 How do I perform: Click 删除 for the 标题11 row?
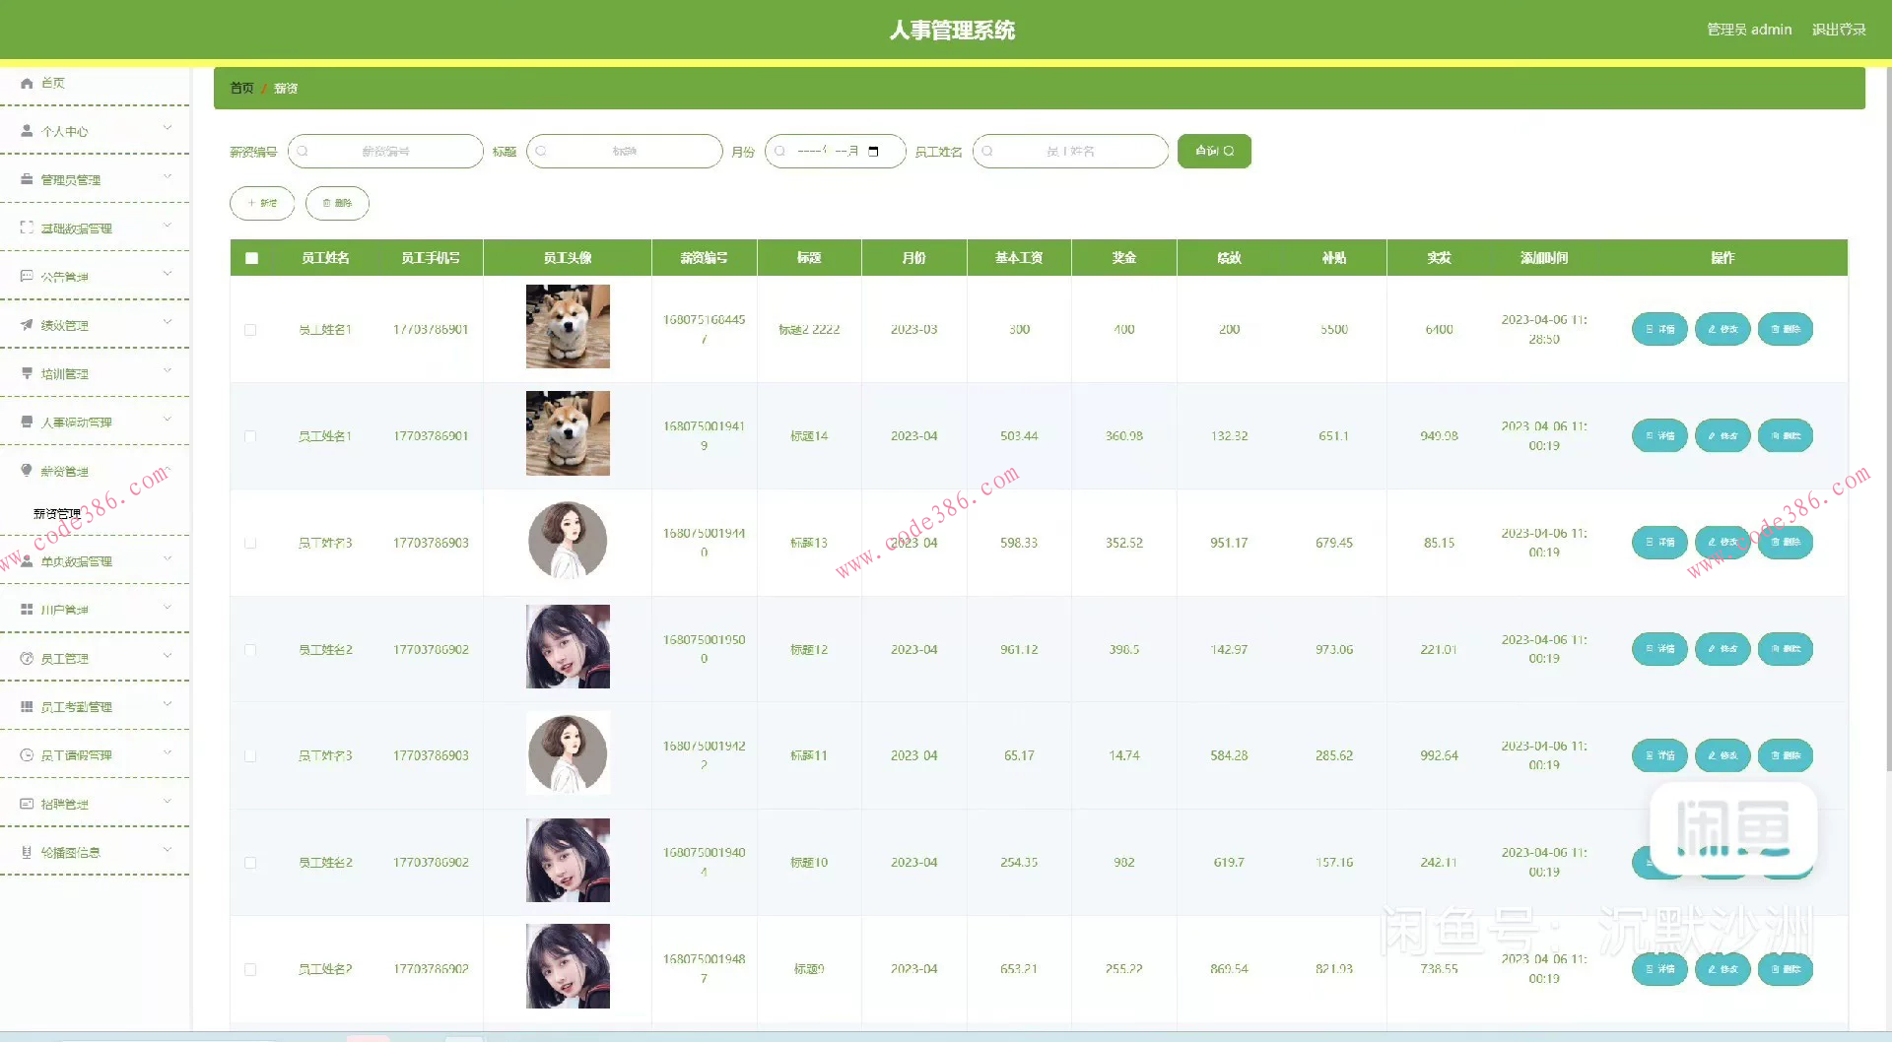(x=1786, y=755)
